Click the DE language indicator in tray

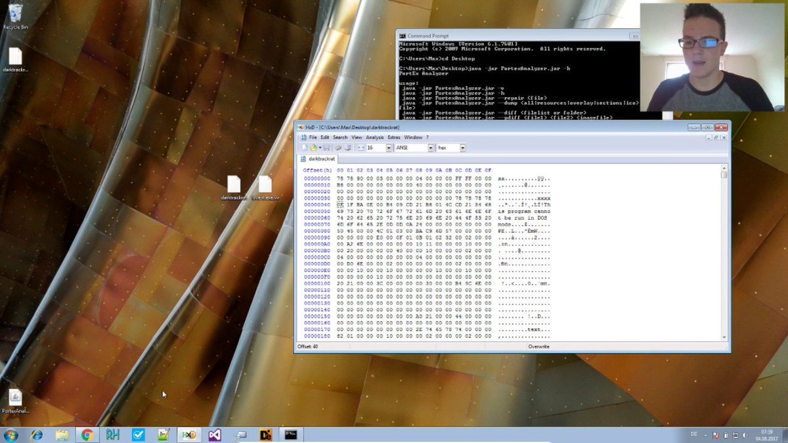pos(695,434)
